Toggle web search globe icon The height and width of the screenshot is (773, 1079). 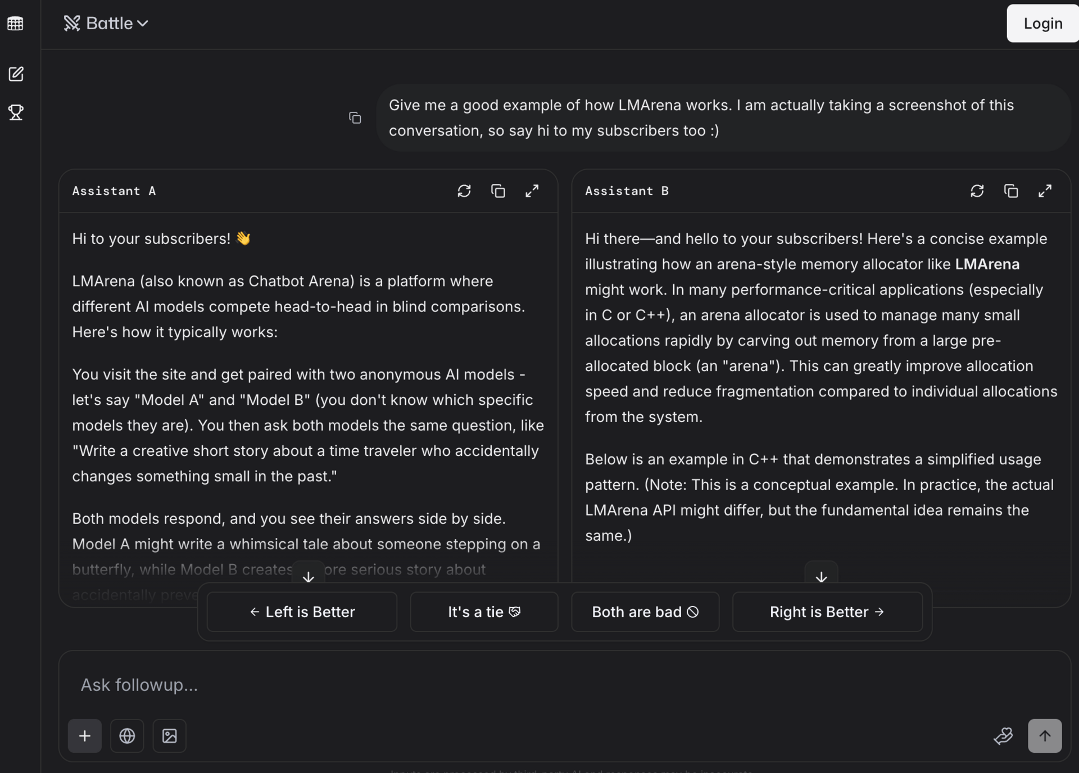127,735
